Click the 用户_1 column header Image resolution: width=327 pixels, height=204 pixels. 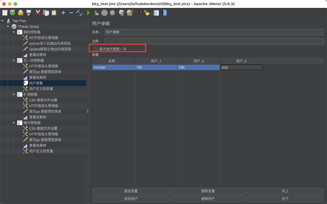point(156,61)
